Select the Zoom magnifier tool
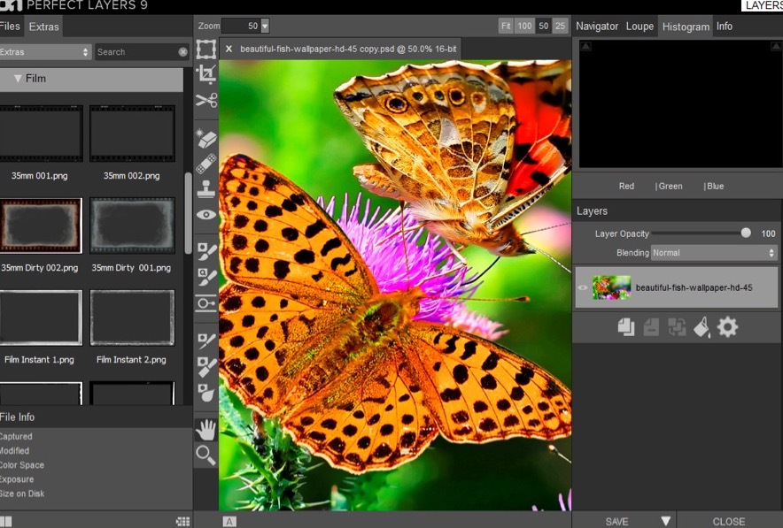This screenshot has height=528, width=783. coord(206,455)
